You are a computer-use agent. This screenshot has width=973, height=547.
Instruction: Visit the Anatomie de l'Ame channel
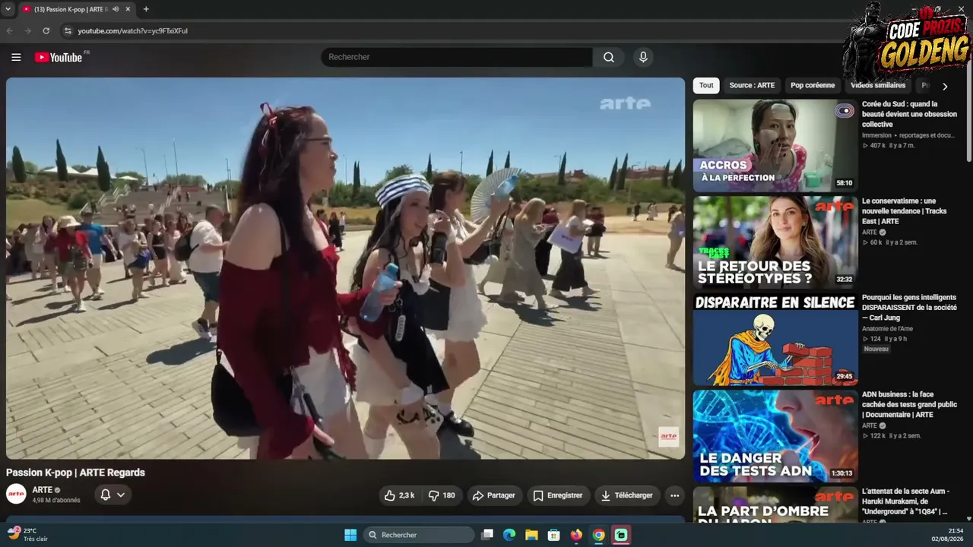coord(887,329)
